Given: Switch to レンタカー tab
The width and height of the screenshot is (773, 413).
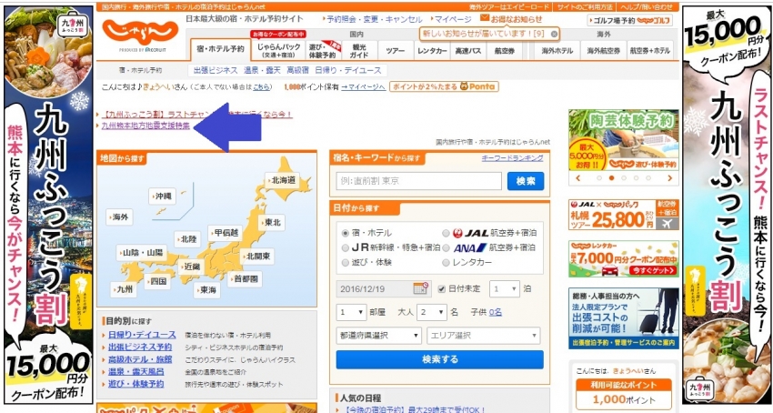Looking at the screenshot, I should [432, 50].
